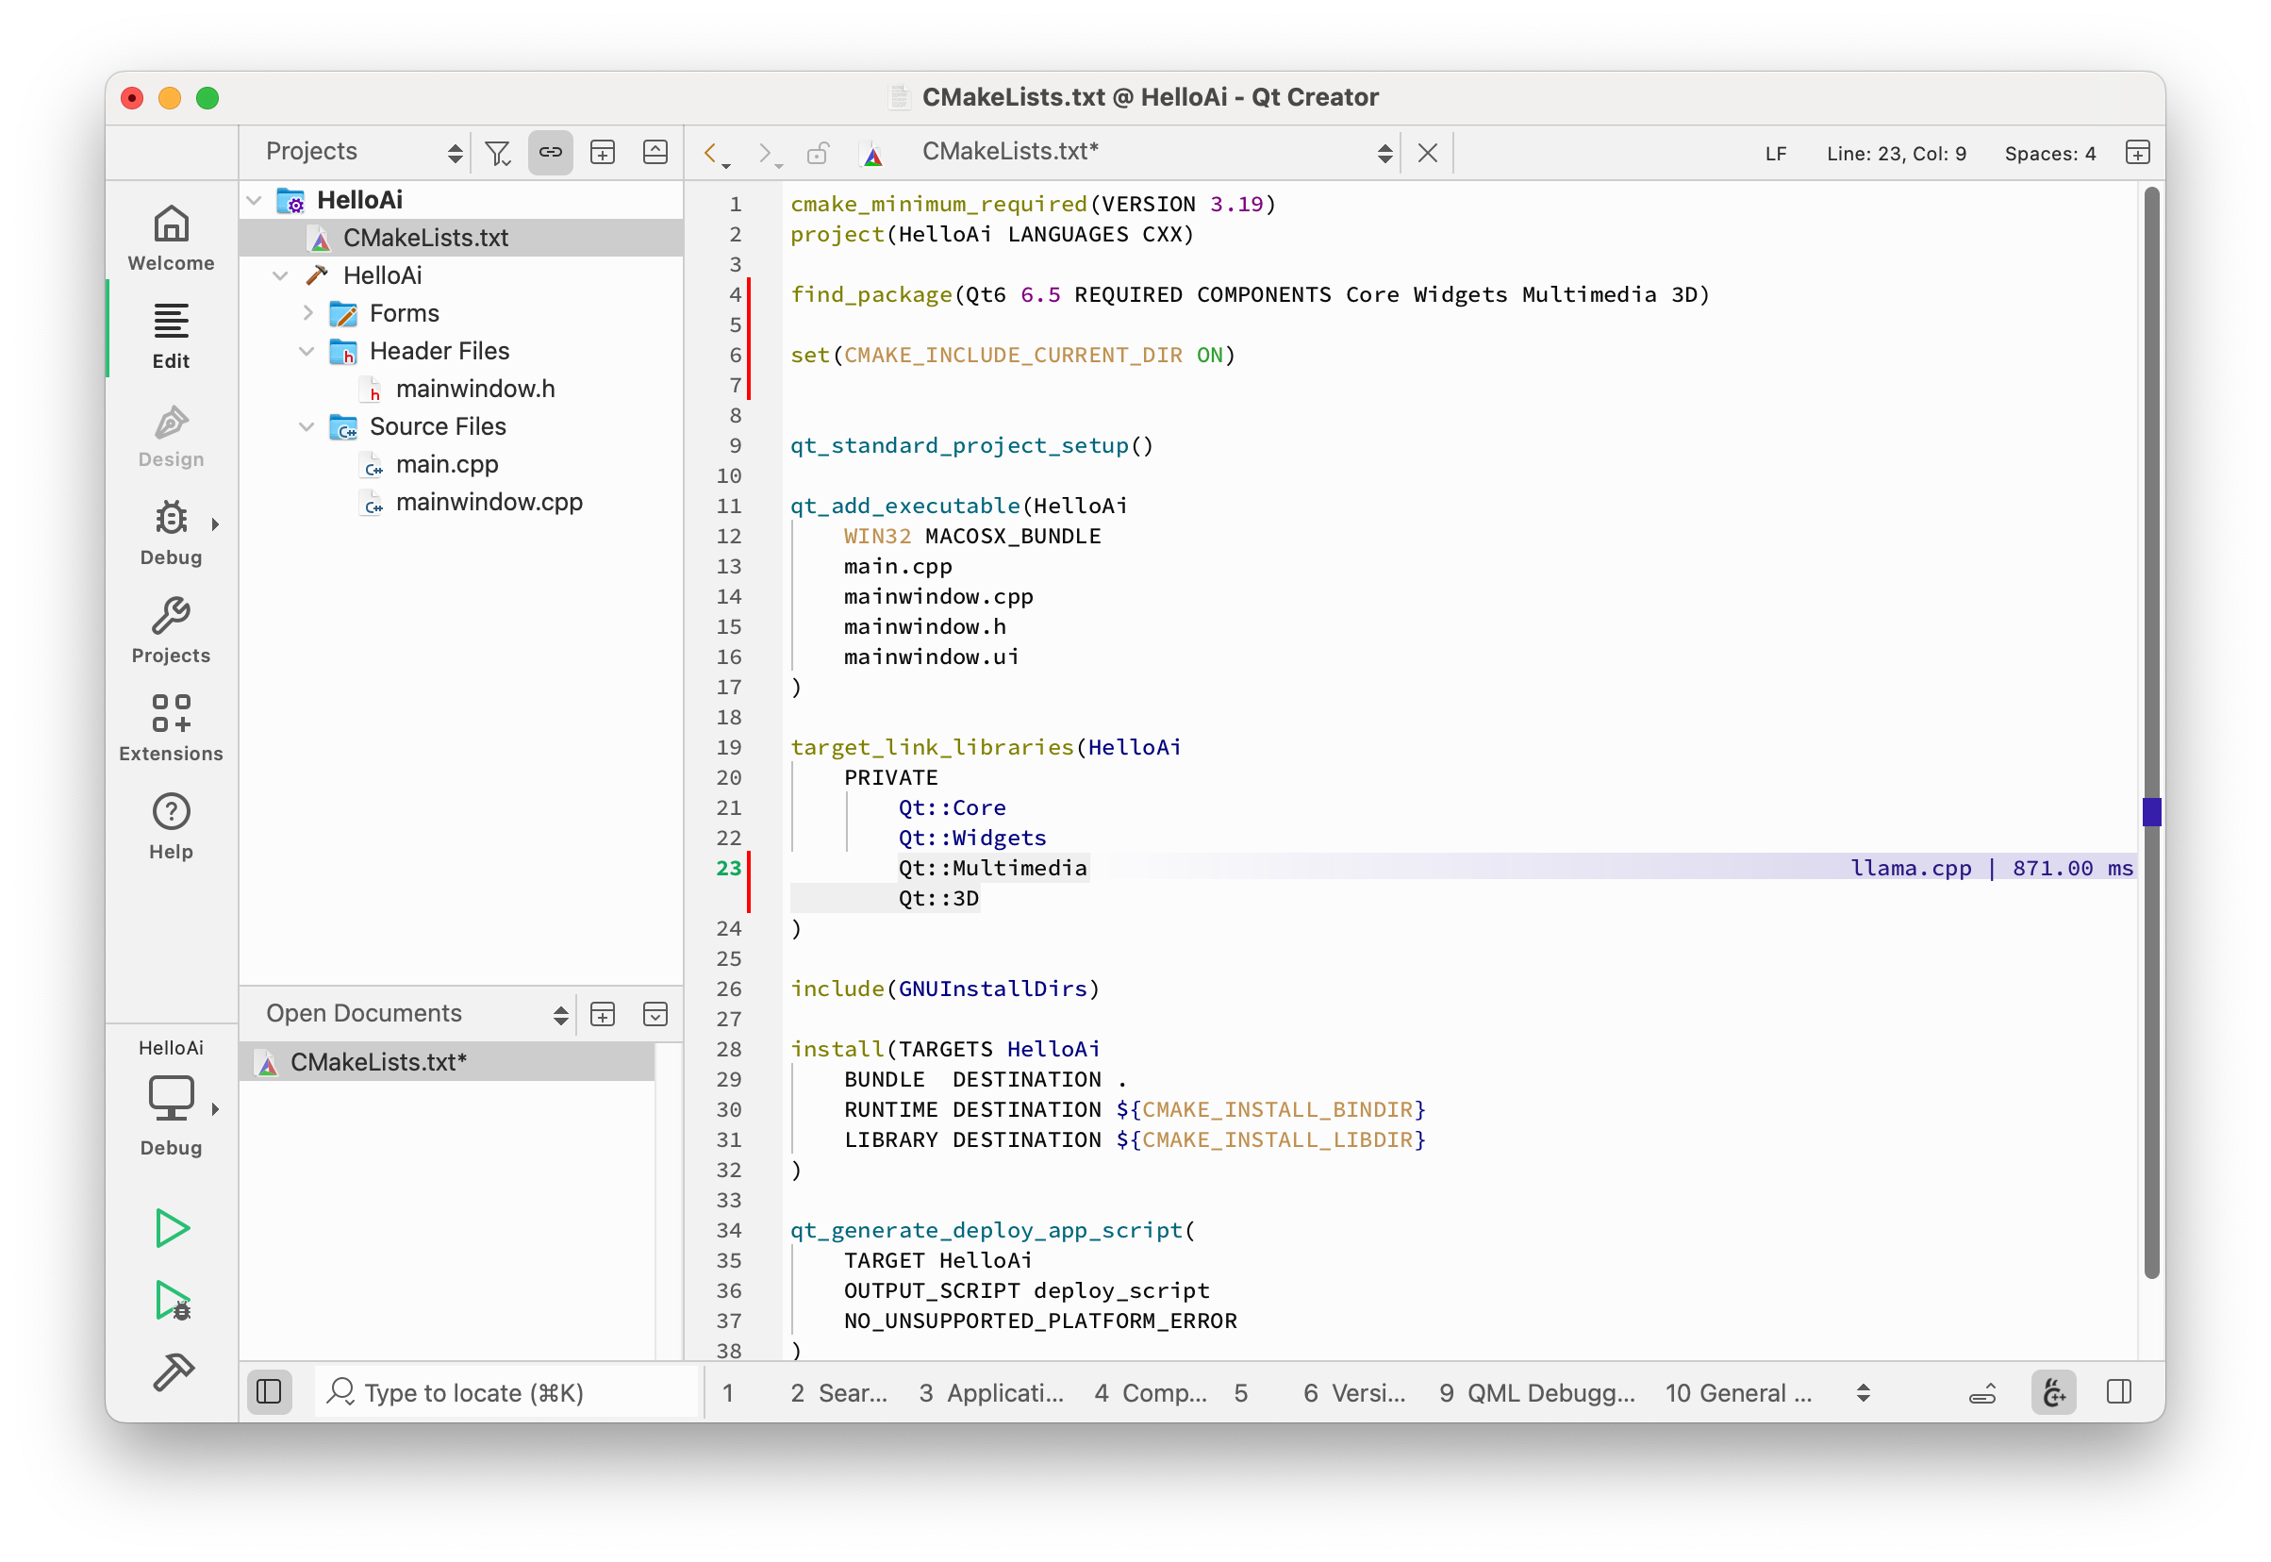Open the output panes selector arrows
Screen dimensions: 2271x1562
[1863, 1392]
